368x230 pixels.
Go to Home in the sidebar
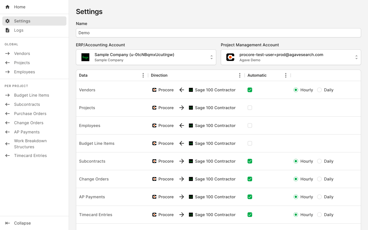(34, 7)
